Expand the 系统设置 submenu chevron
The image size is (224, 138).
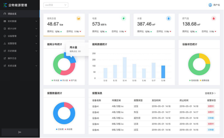tap(36, 66)
